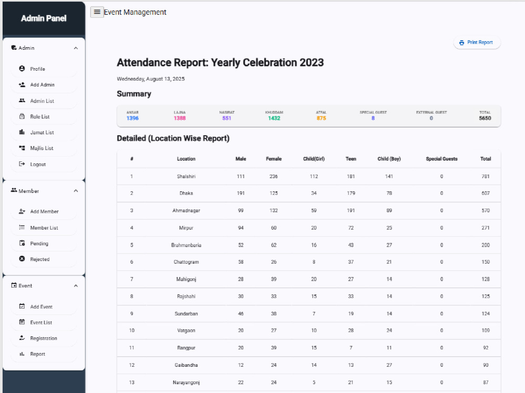
Task: Open Add Event page
Action: click(x=44, y=307)
